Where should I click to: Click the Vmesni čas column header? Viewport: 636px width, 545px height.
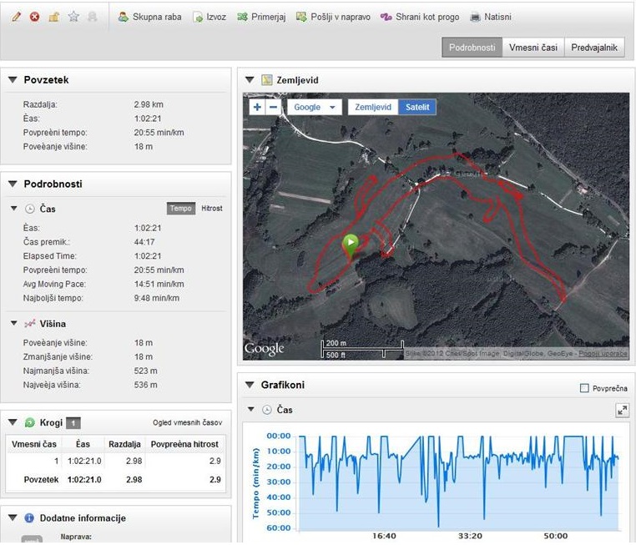(34, 444)
